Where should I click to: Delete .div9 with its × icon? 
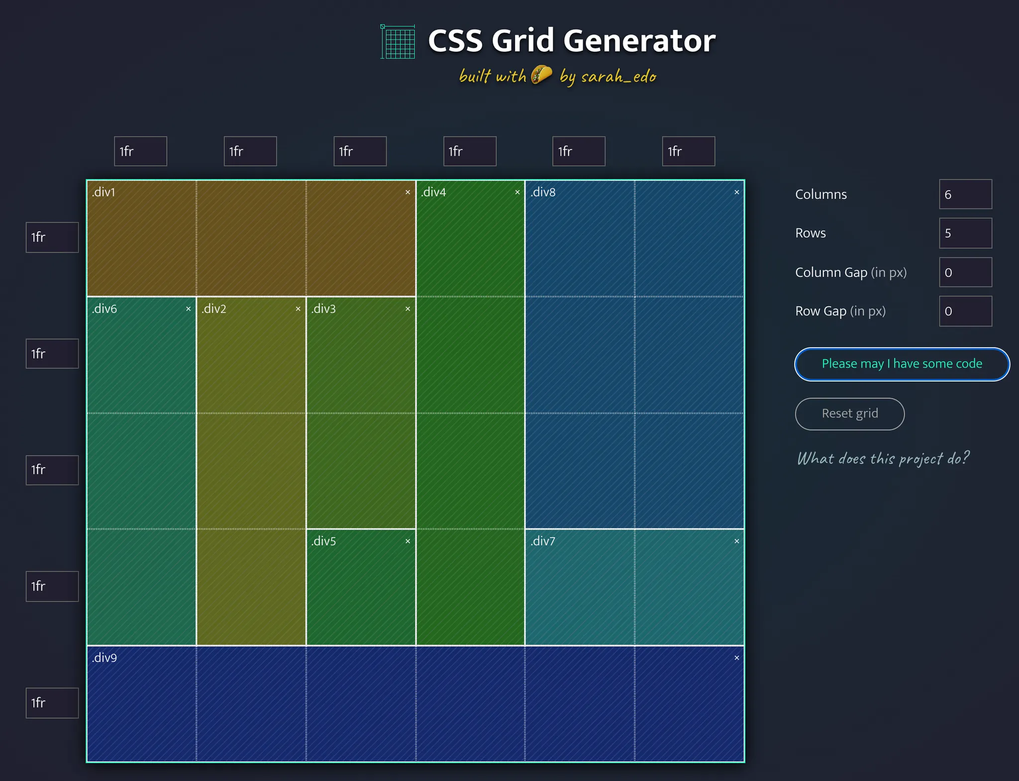coord(736,658)
